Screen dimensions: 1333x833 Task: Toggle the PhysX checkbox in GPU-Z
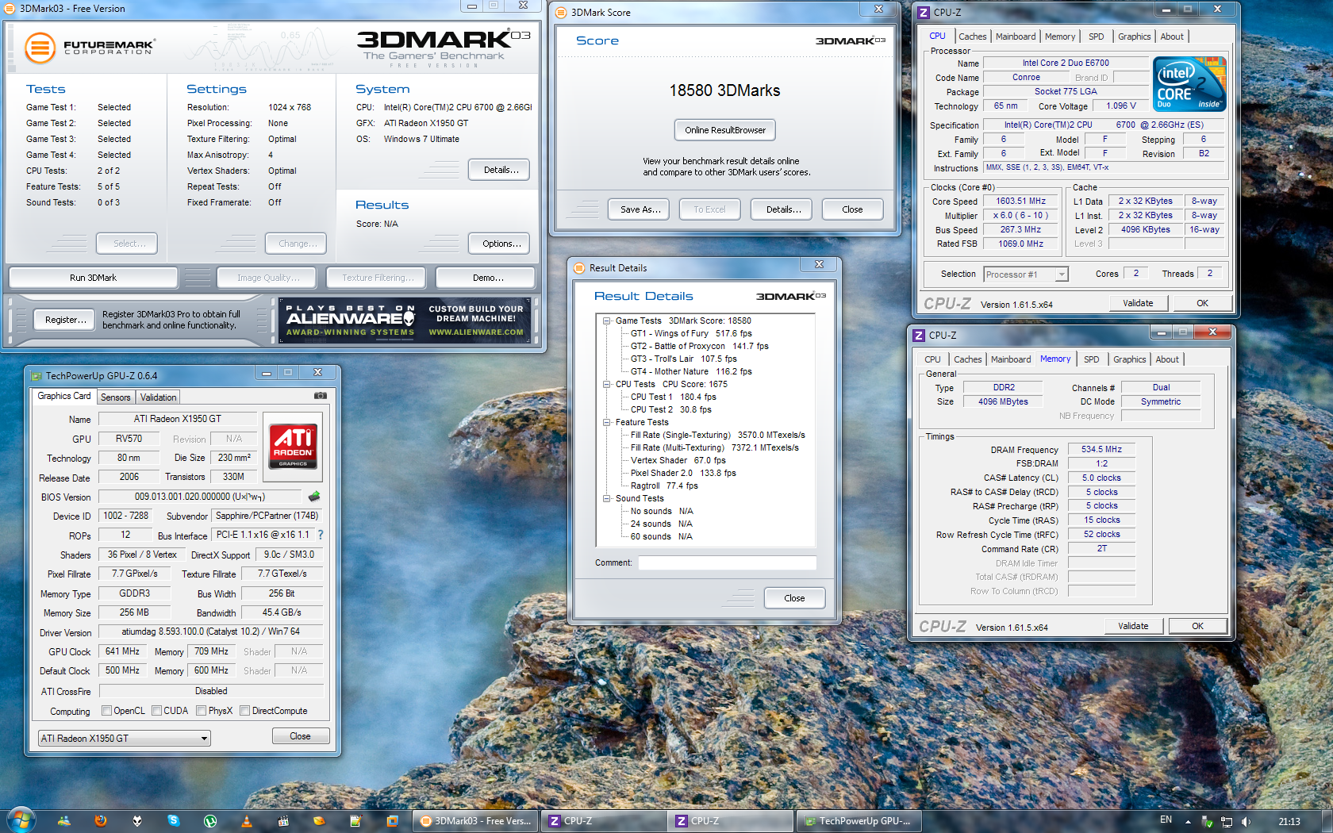click(202, 711)
